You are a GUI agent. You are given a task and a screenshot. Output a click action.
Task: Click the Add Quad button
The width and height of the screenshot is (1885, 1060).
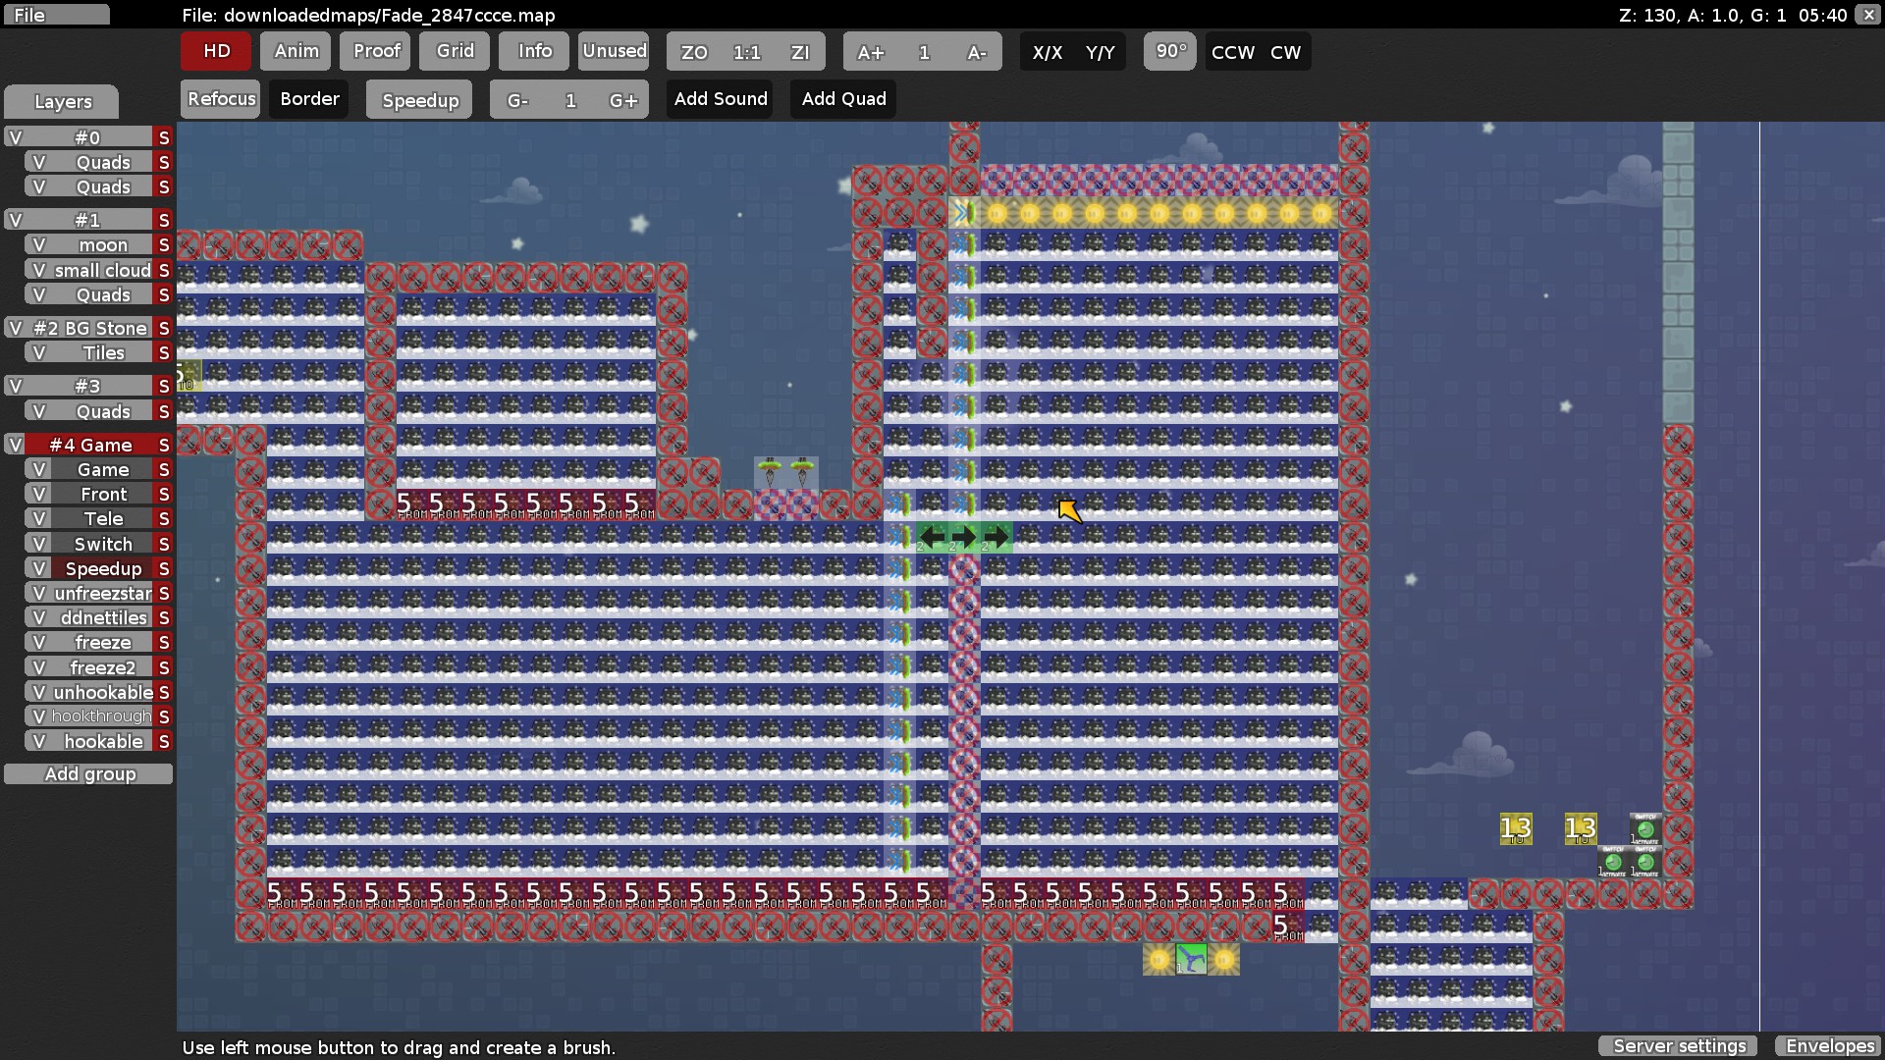(x=843, y=99)
